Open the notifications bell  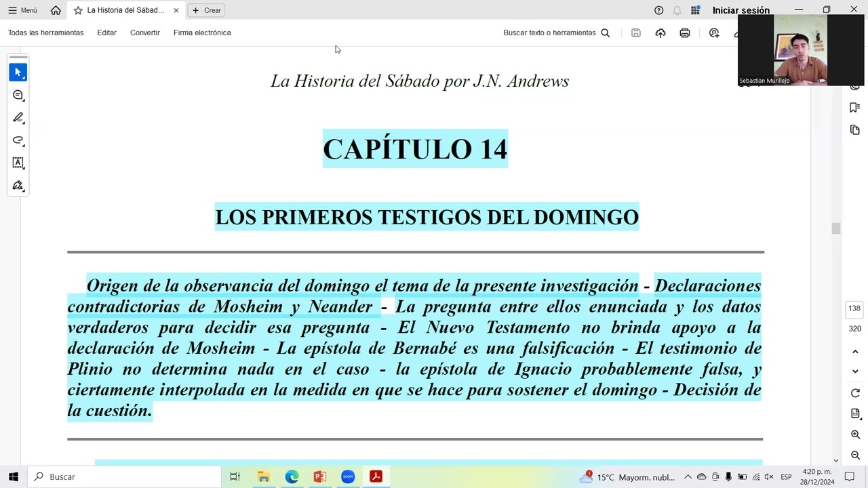pyautogui.click(x=677, y=10)
